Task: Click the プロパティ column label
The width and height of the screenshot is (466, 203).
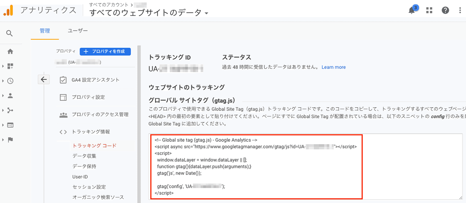Action: click(66, 51)
